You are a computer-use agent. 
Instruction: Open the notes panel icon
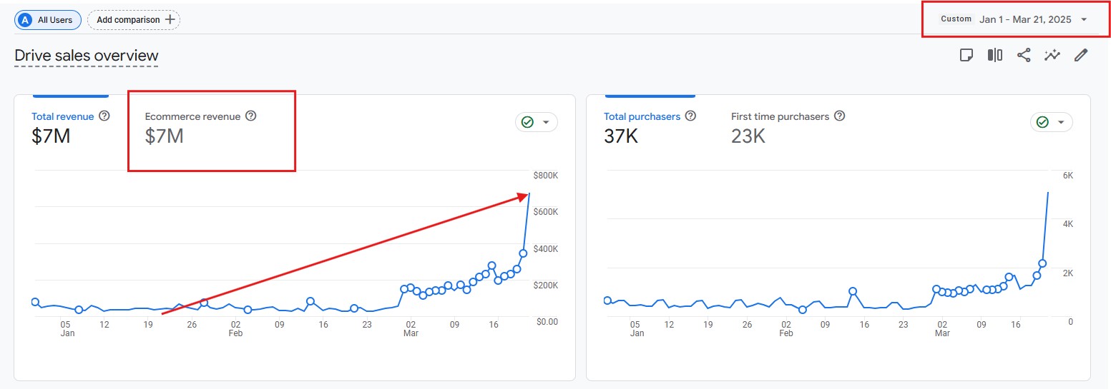[966, 55]
